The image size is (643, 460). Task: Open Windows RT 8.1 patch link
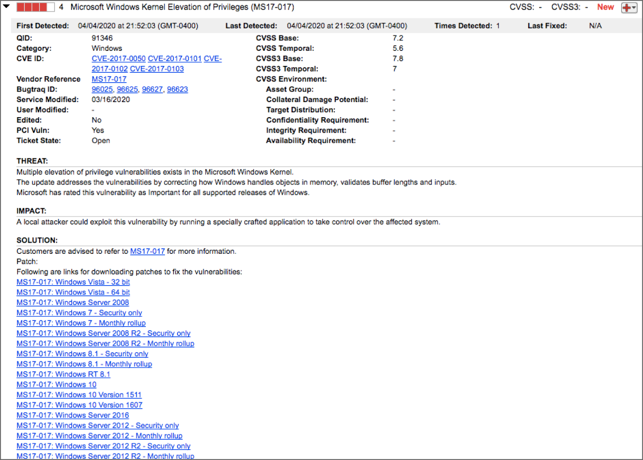click(63, 374)
